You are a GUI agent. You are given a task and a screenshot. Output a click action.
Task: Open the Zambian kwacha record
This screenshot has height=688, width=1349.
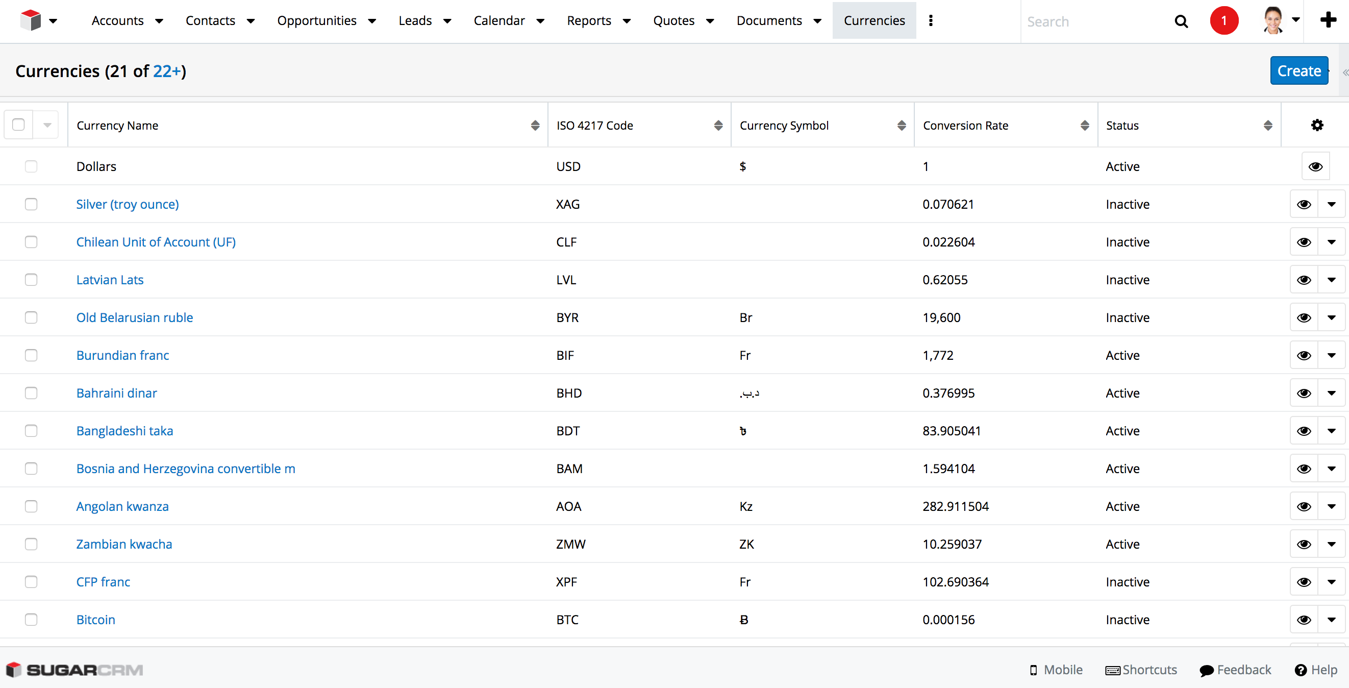click(x=123, y=544)
